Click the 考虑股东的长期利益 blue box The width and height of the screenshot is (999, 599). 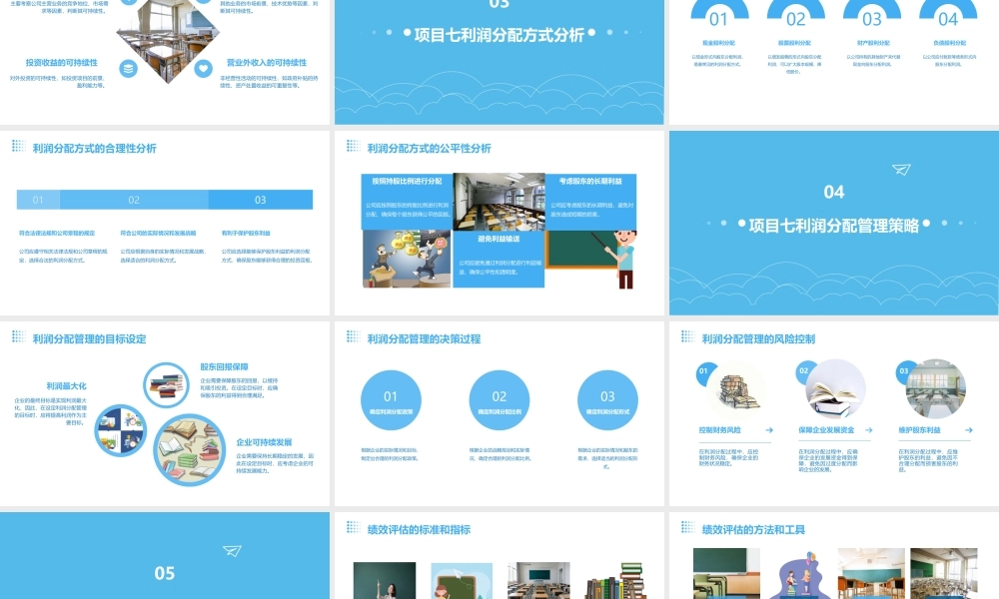click(x=591, y=202)
